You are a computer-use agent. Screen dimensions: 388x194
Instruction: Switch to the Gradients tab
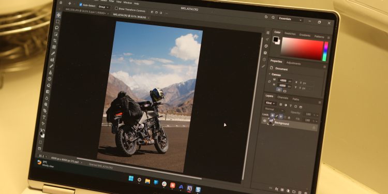click(x=305, y=35)
